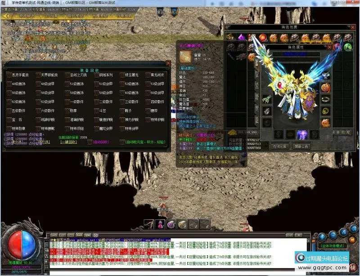Select the green orb item in the bag
Image resolution: width=360 pixels, height=276 pixels.
(x=348, y=47)
